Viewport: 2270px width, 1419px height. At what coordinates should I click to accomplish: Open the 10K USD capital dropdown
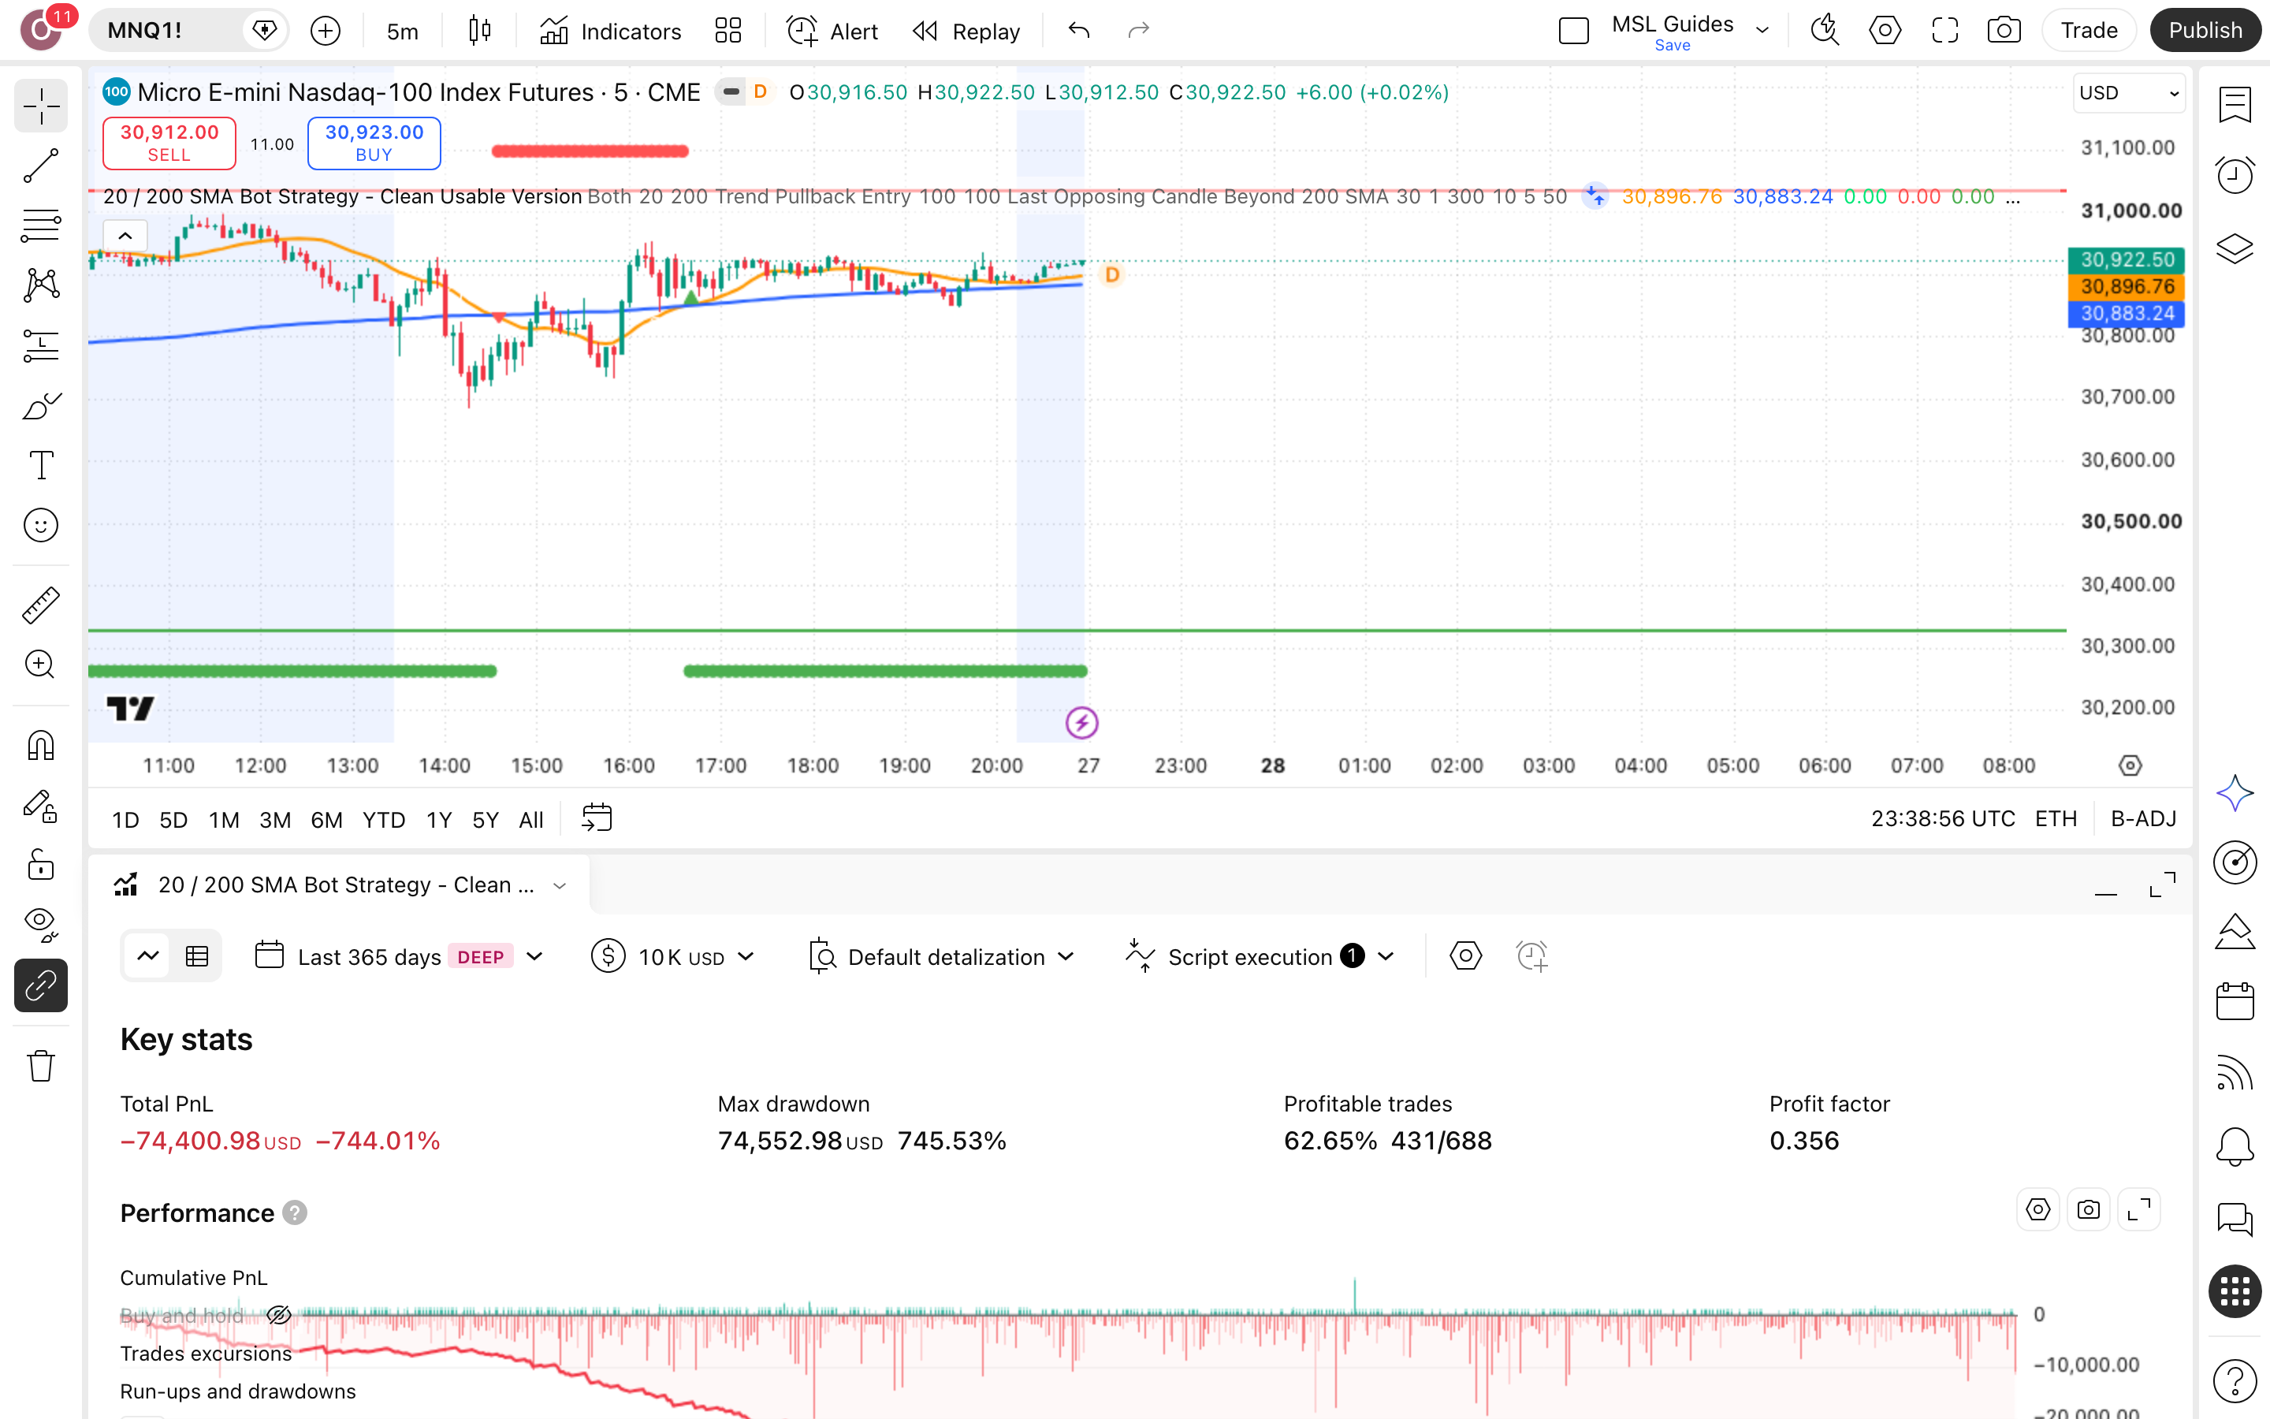click(x=672, y=957)
